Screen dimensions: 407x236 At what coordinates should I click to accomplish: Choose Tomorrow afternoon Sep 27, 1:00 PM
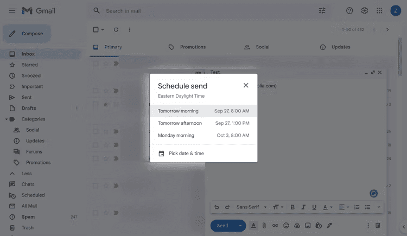click(203, 123)
